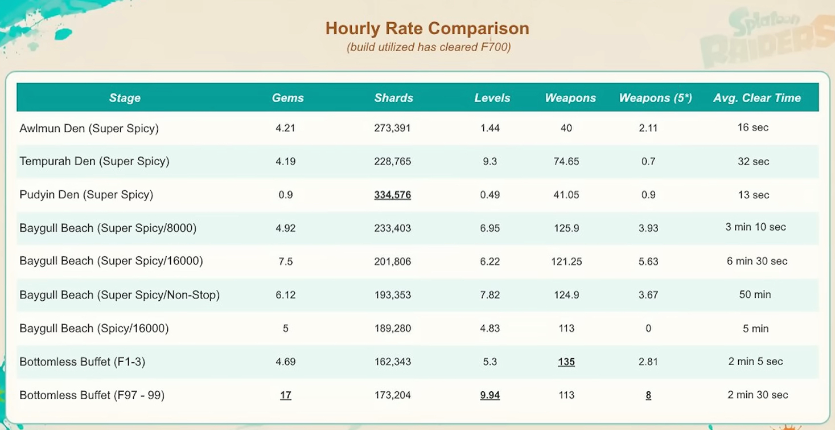Click the clear time '2 min 30 sec'

click(757, 395)
